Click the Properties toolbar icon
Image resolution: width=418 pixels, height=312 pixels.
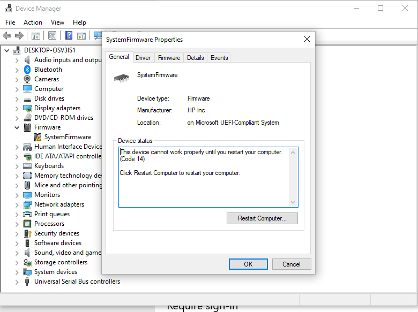(53, 35)
